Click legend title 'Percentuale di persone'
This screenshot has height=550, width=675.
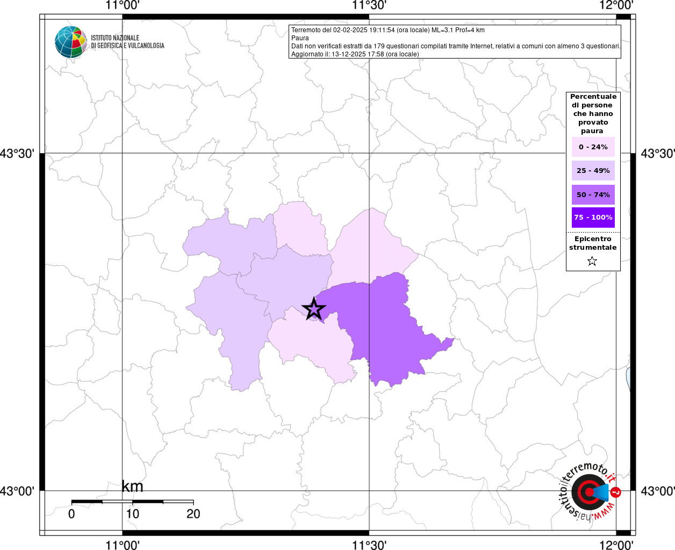click(593, 113)
